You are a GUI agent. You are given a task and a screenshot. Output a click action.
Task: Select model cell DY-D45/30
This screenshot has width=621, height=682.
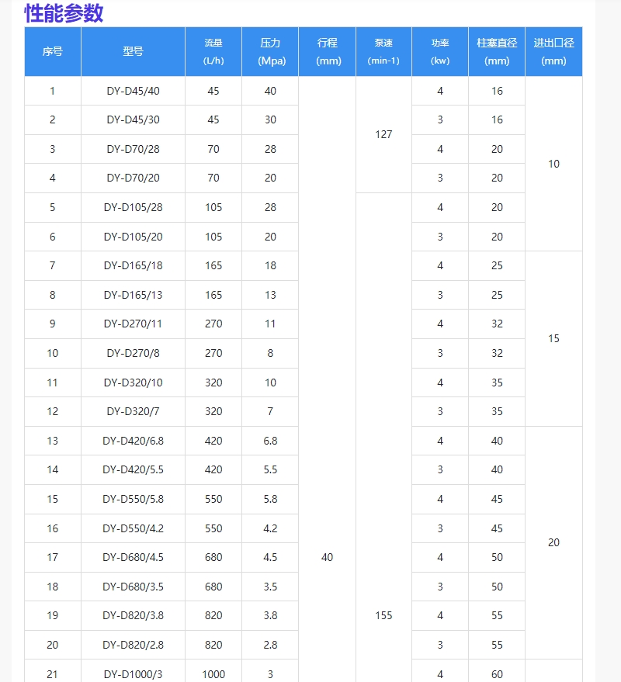tap(134, 119)
